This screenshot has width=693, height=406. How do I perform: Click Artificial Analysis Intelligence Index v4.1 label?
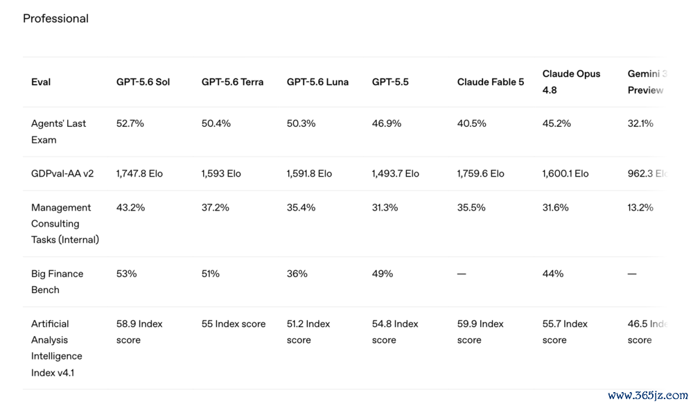[x=57, y=348]
